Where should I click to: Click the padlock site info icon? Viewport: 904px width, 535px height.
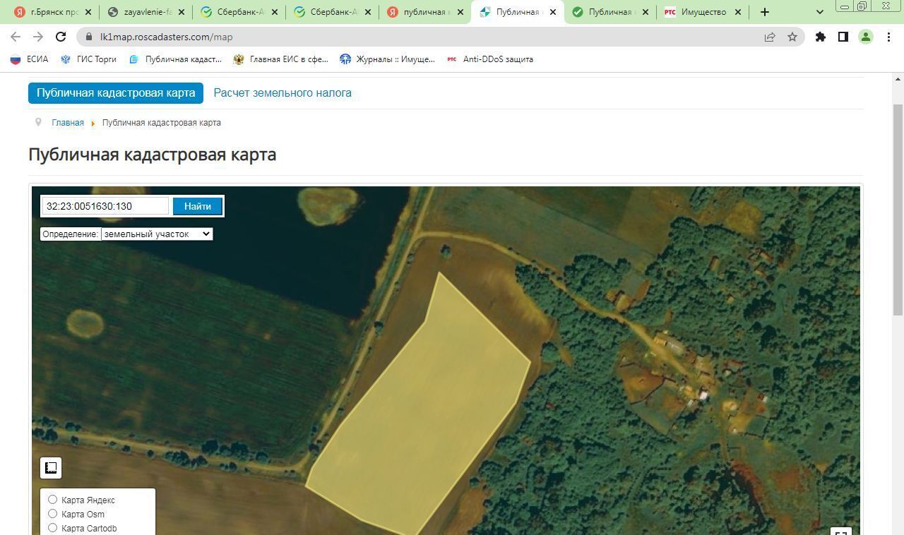click(88, 37)
